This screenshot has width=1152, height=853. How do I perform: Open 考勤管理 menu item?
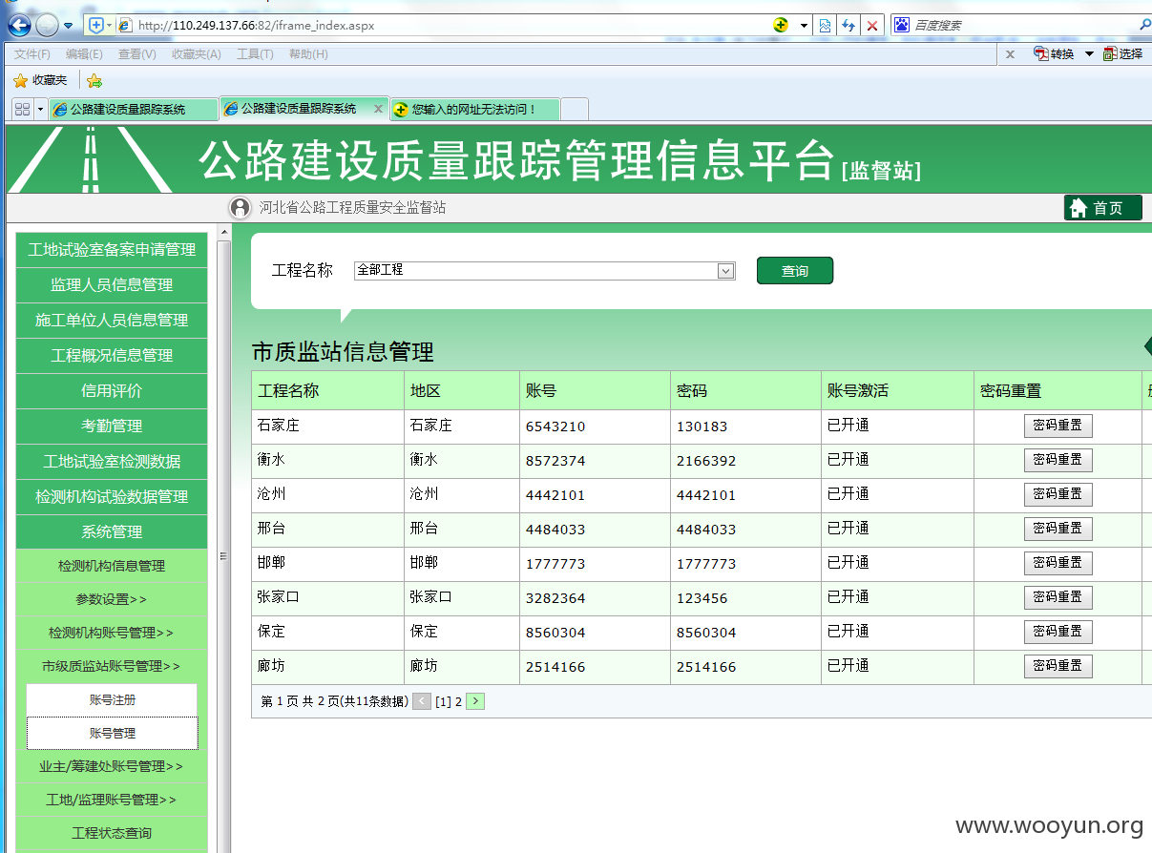[x=112, y=426]
